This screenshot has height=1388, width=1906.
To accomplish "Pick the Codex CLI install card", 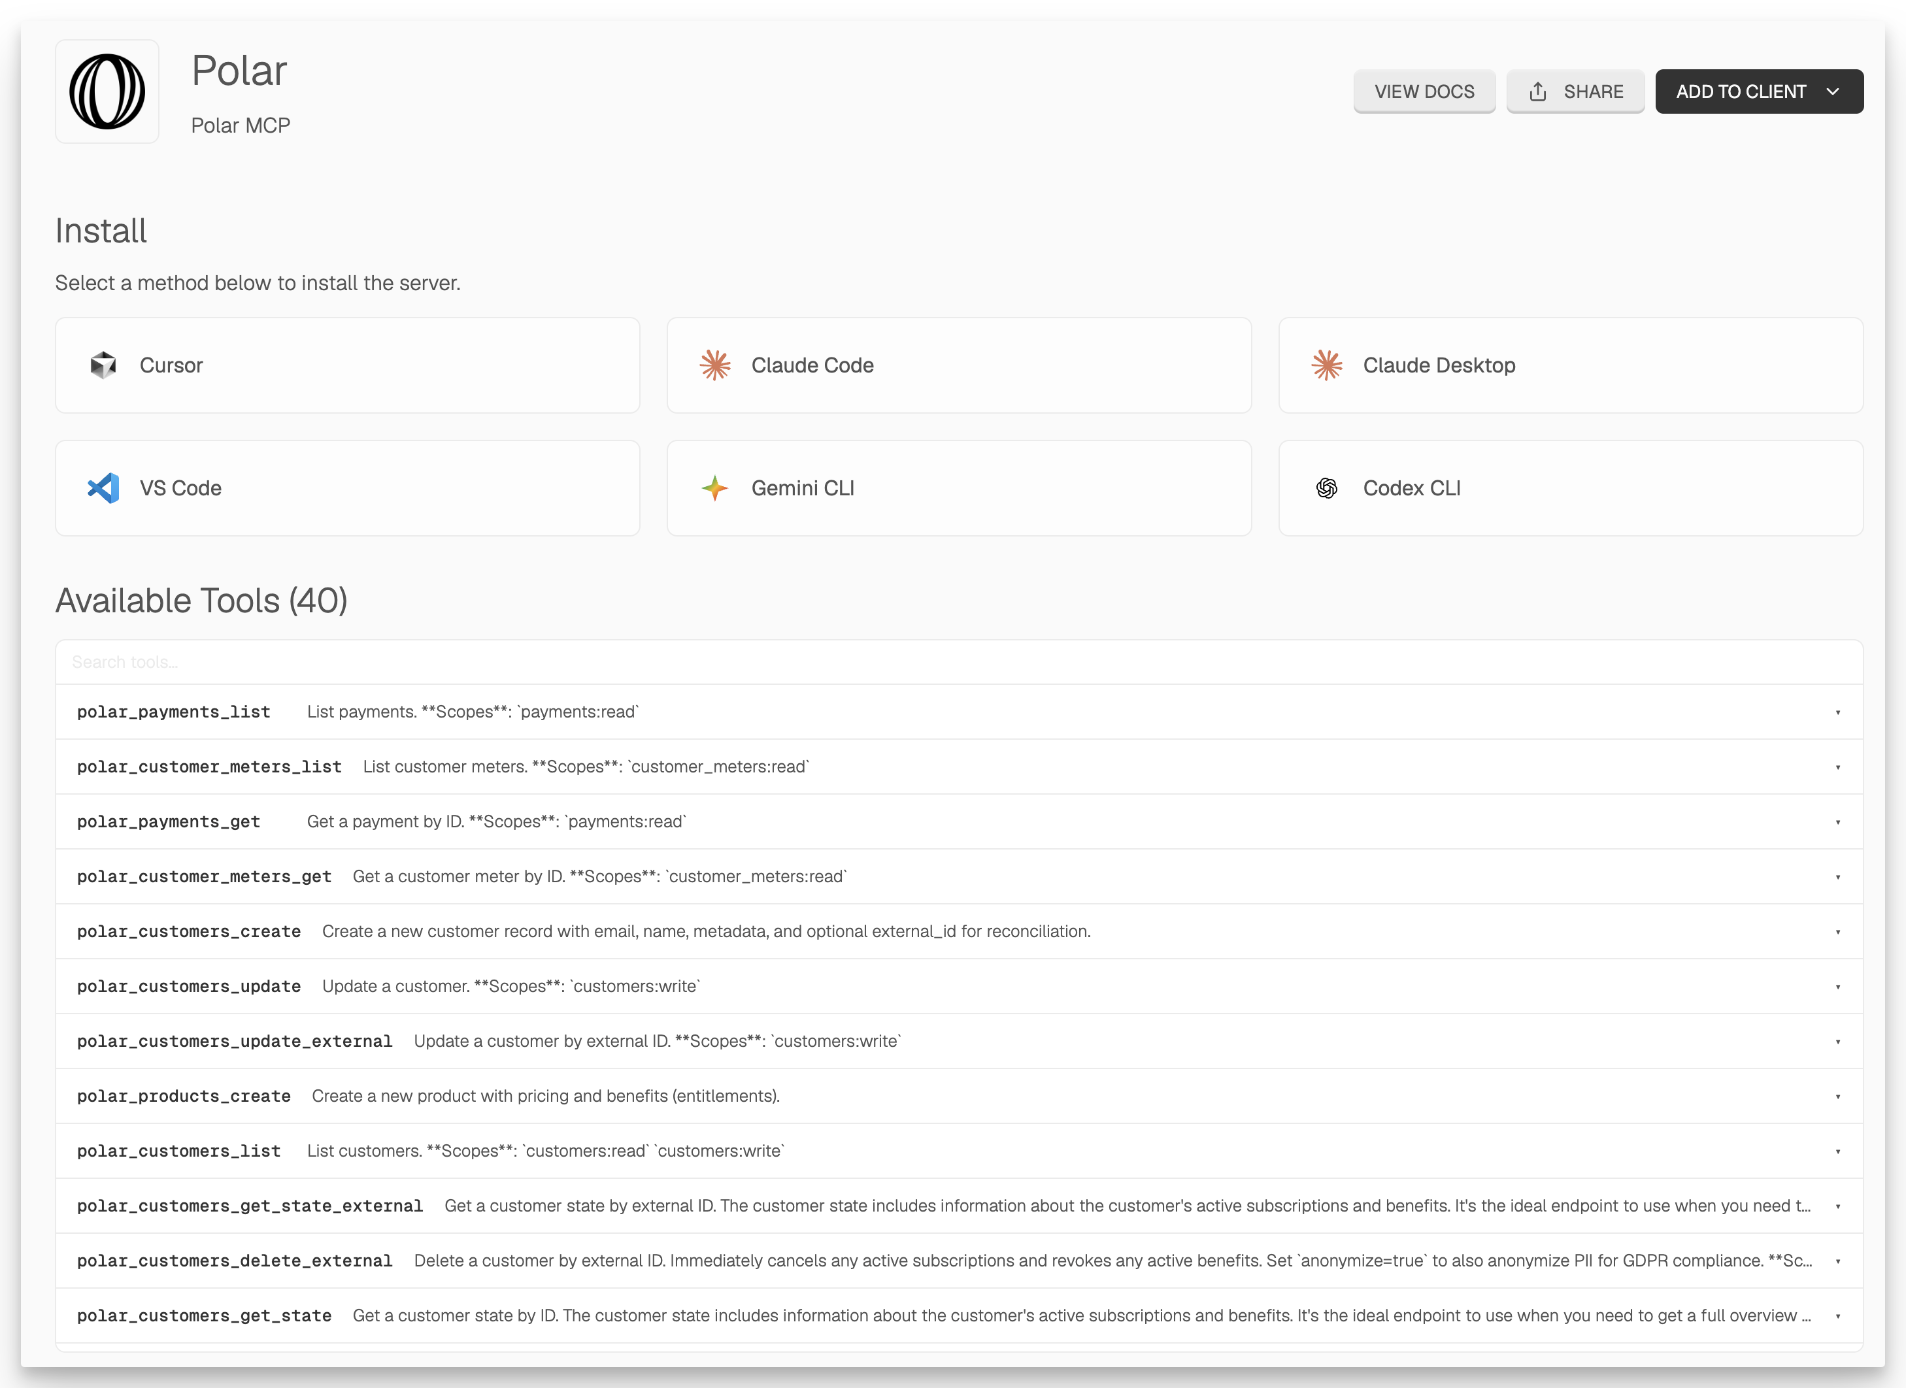I will pyautogui.click(x=1571, y=488).
